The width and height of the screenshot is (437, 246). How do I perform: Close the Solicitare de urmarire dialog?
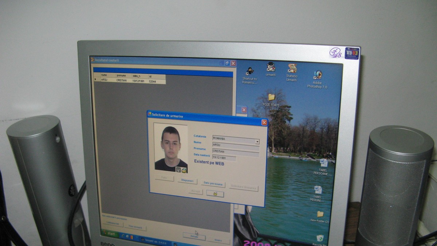click(264, 122)
